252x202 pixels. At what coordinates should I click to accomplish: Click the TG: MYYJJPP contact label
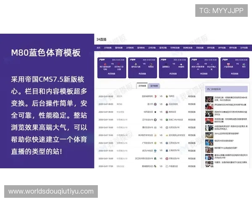[x=221, y=11]
